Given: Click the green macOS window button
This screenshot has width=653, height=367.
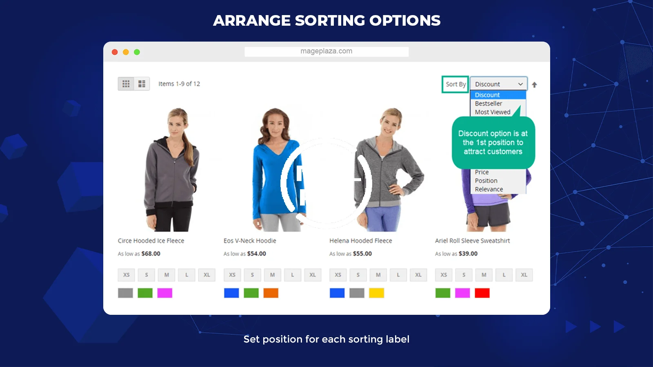Looking at the screenshot, I should tap(137, 52).
